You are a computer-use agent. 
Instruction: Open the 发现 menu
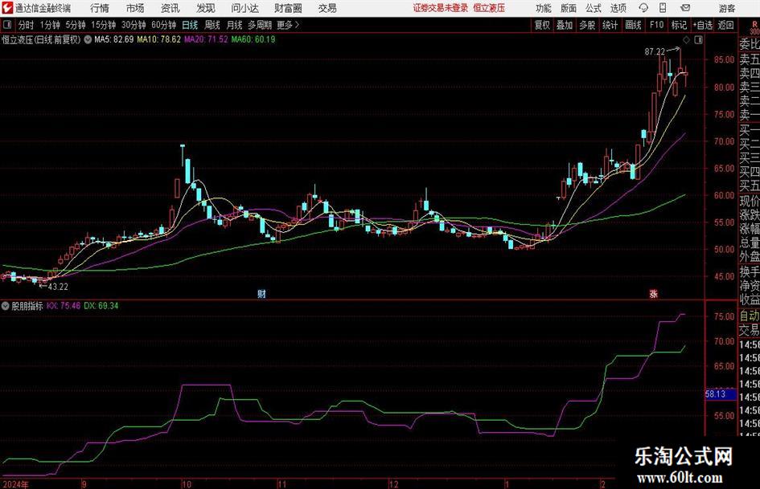[206, 8]
